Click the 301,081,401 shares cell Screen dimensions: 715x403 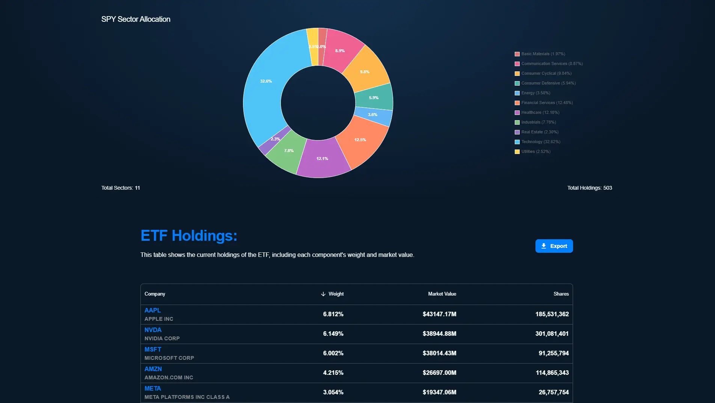pos(552,334)
